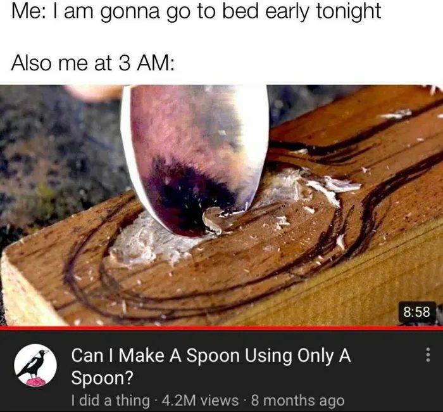Click the blurred background behind the spoon
This screenshot has height=412, width=443.
click(x=56, y=158)
